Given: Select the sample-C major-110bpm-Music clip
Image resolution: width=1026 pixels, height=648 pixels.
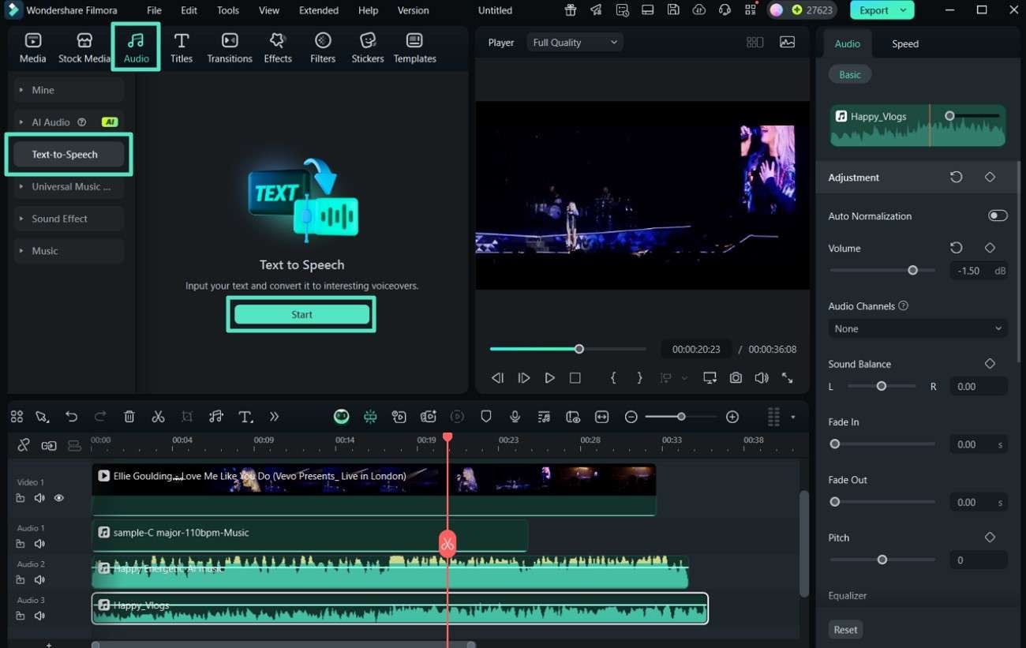Looking at the screenshot, I should [309, 536].
